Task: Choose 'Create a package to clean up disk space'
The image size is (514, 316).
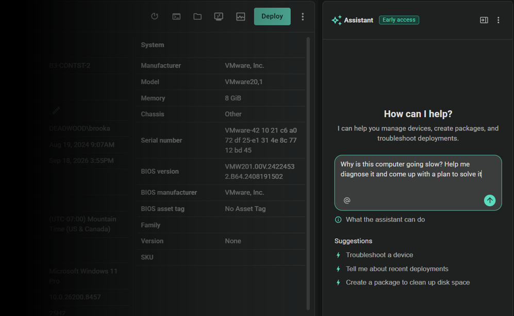Action: tap(403, 282)
